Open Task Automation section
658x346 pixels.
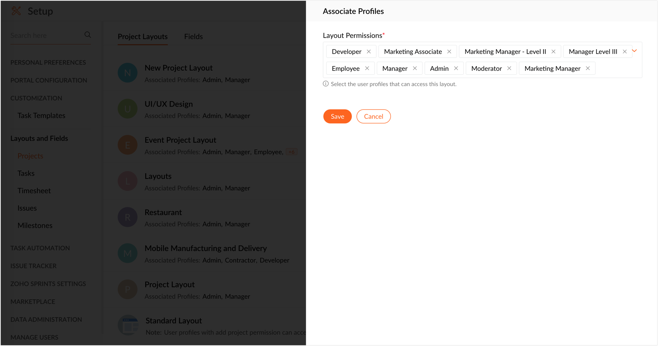pos(40,248)
